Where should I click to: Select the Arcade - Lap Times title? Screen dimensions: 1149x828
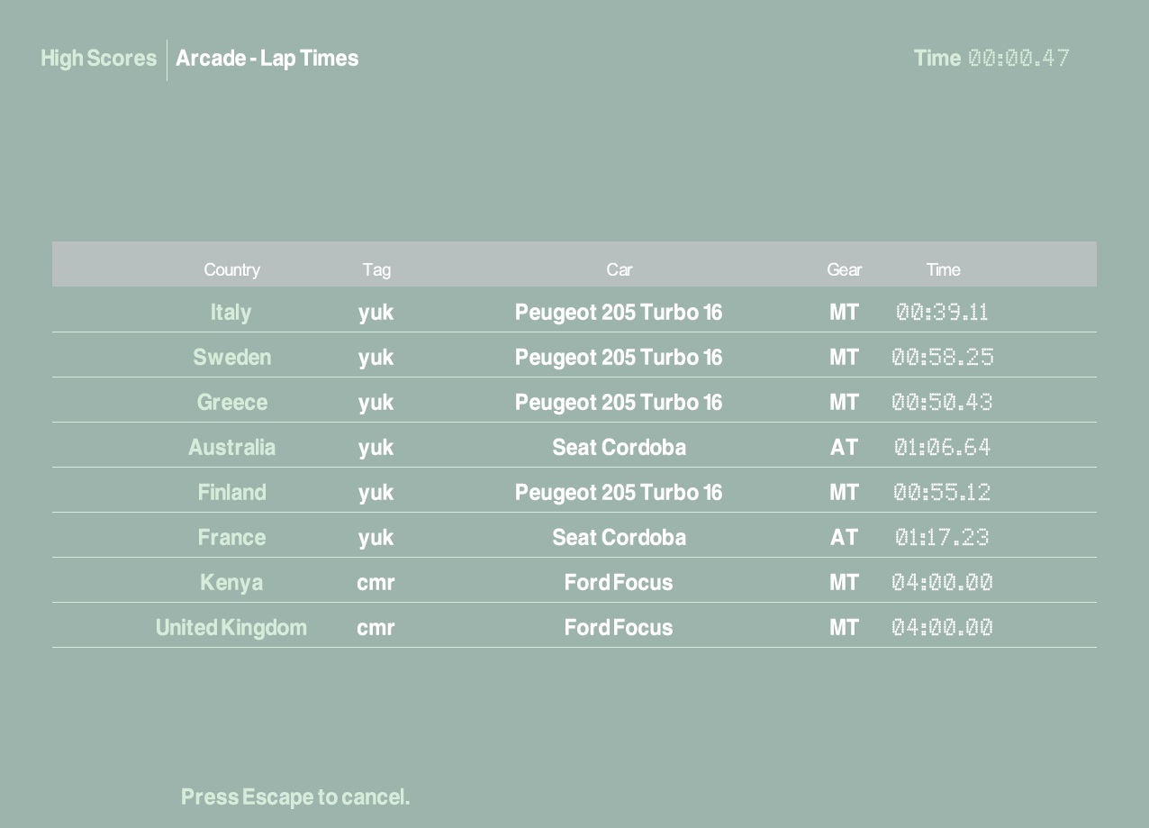(x=267, y=59)
